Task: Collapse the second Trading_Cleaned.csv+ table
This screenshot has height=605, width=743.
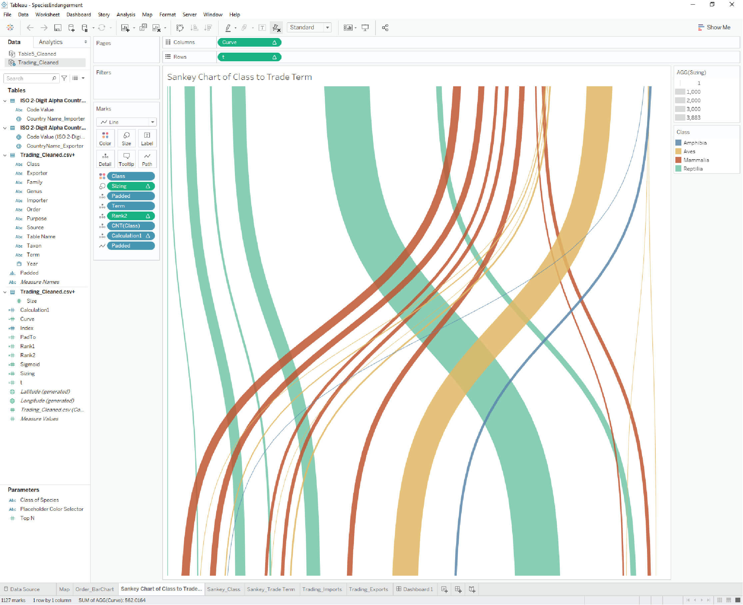Action: coord(5,292)
